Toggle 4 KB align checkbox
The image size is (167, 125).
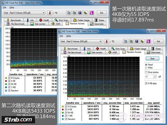[146, 83]
